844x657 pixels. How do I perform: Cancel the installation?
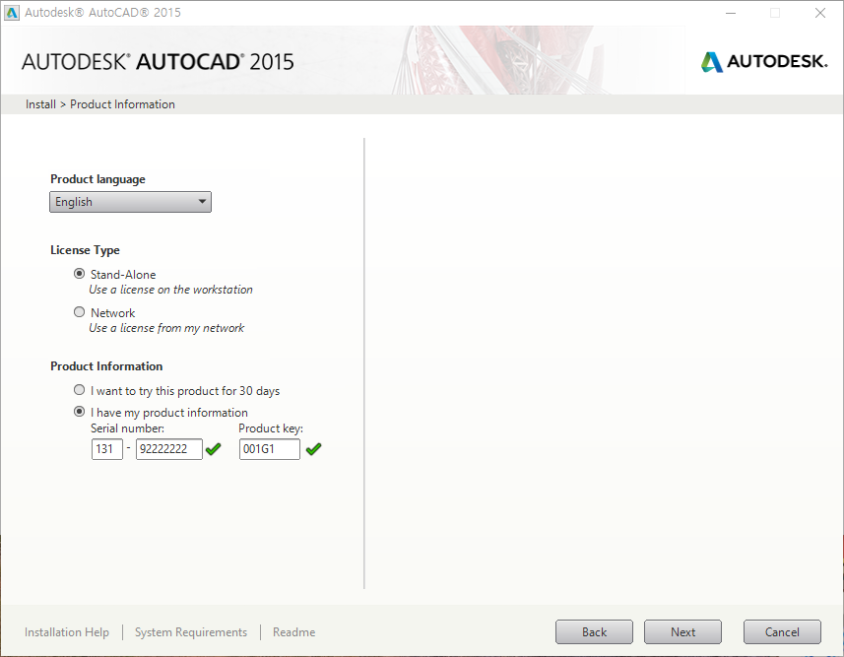782,631
